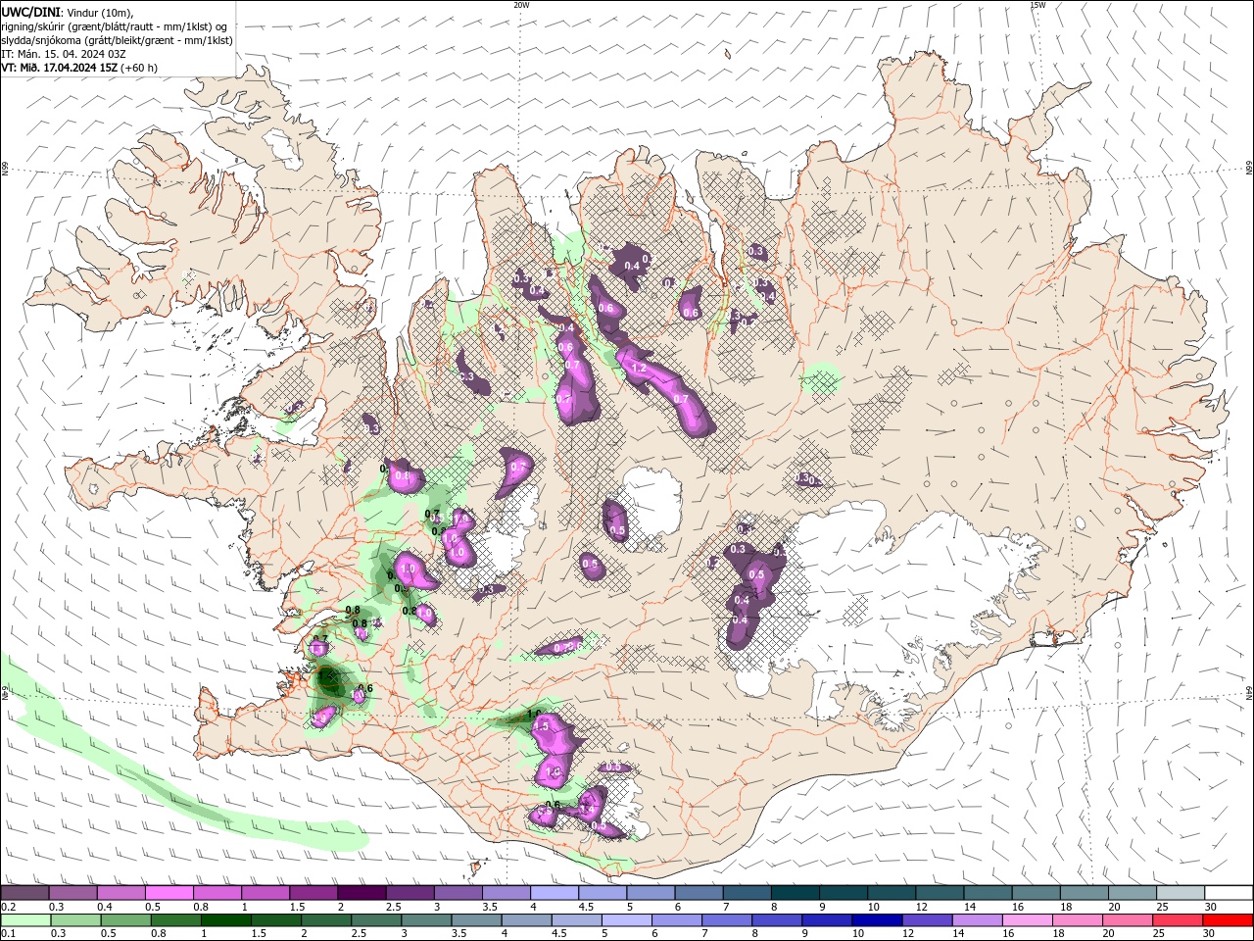
Task: Click the 'VT: Mið. 17.04.2024 15Z (+60 h)' line
Action: (79, 68)
